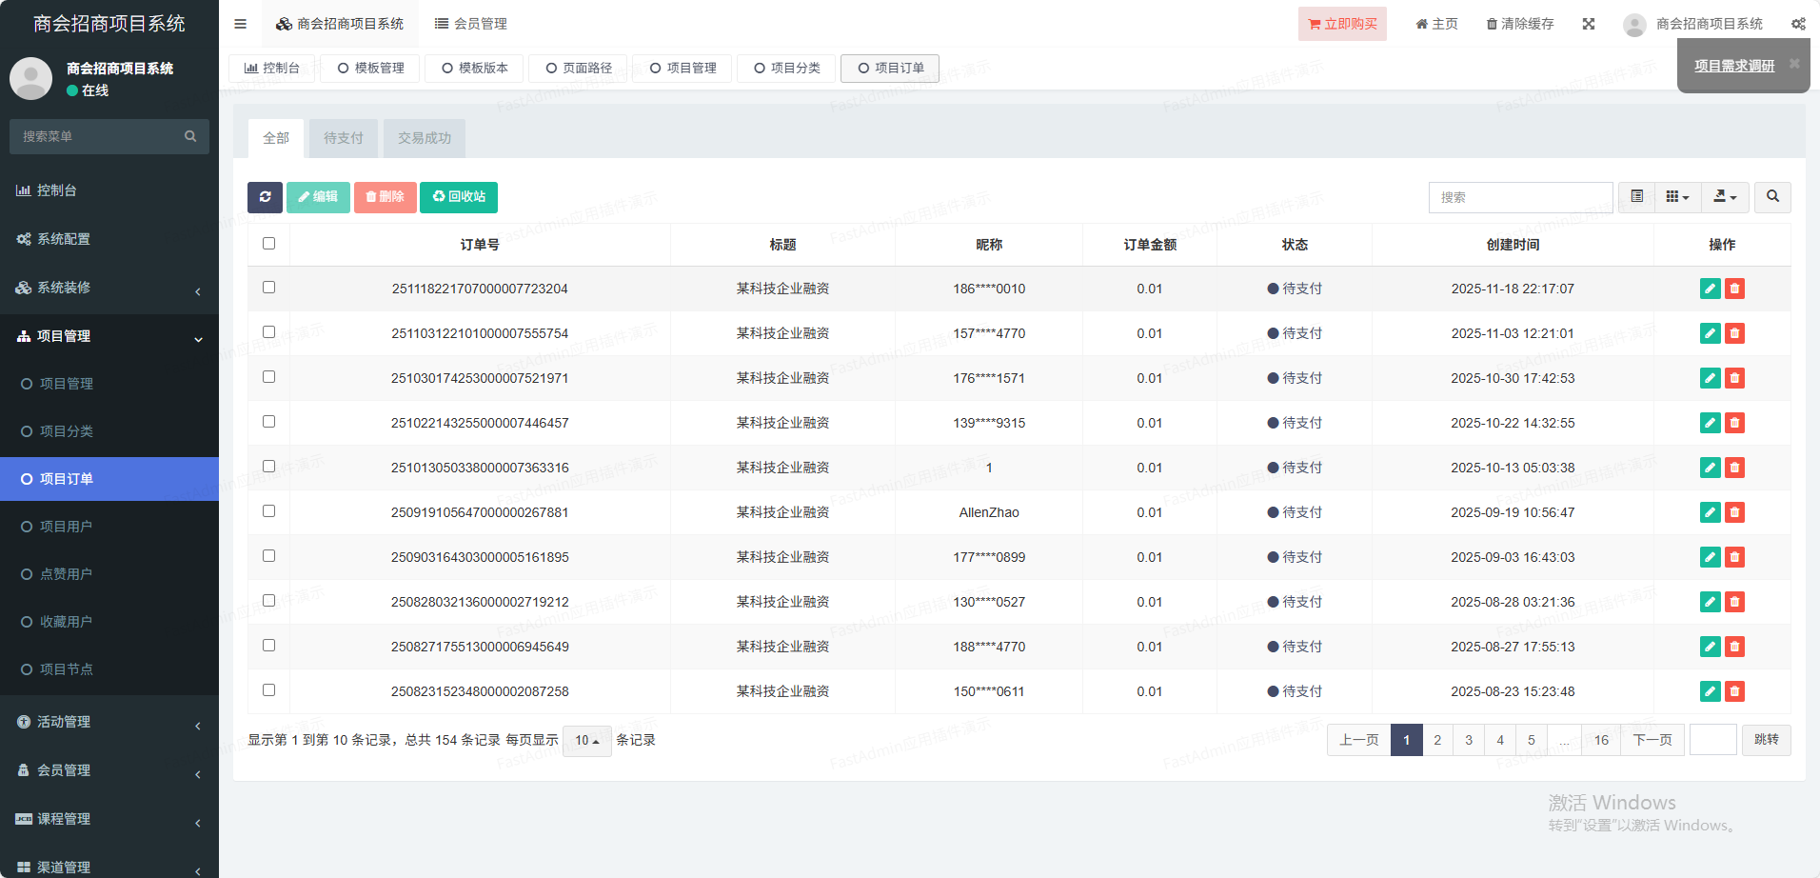Click the magnifier advanced search icon button

click(x=1772, y=197)
